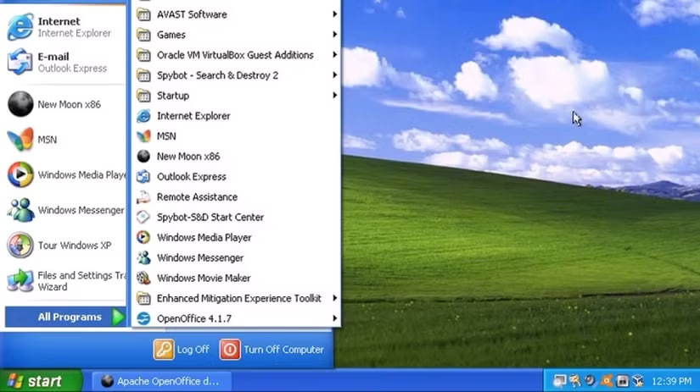
Task: Expand the Games submenu arrow
Action: (x=334, y=35)
